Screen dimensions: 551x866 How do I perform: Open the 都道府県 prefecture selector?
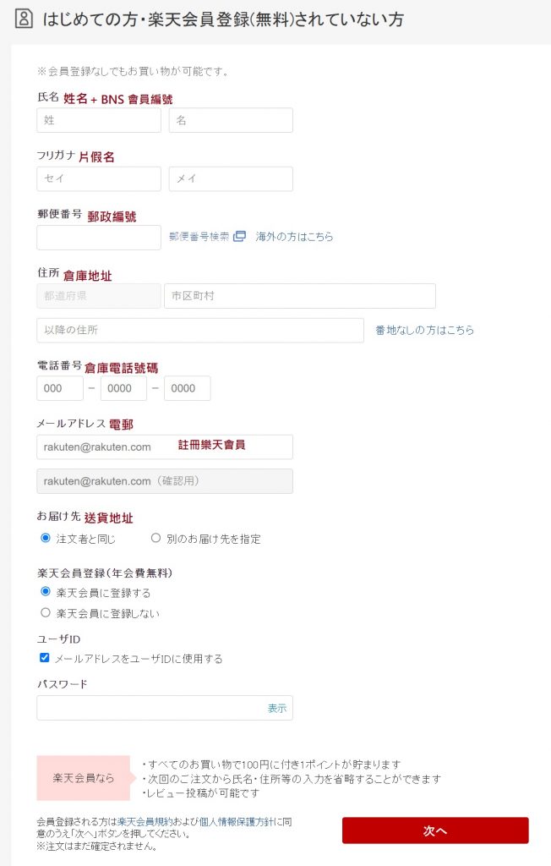[x=98, y=296]
